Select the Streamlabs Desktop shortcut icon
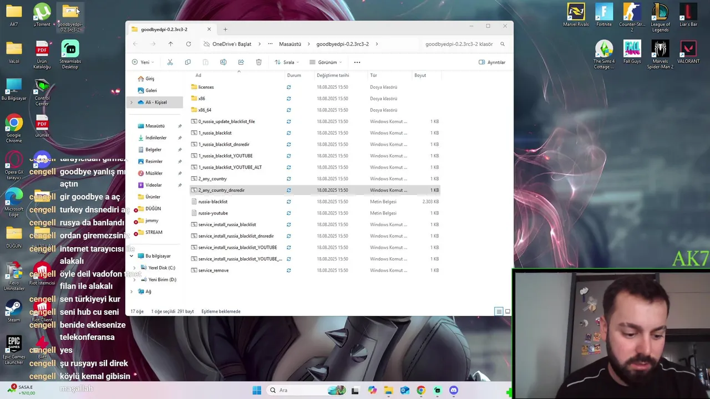Image resolution: width=710 pixels, height=399 pixels. (70, 55)
